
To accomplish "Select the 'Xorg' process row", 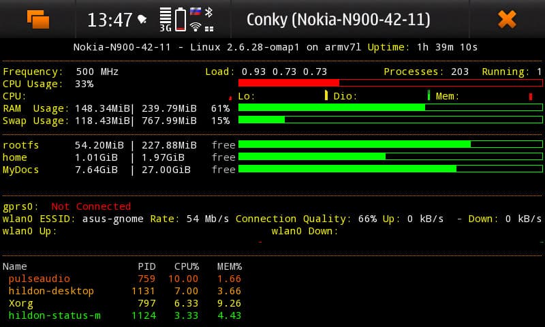I will click(x=125, y=303).
